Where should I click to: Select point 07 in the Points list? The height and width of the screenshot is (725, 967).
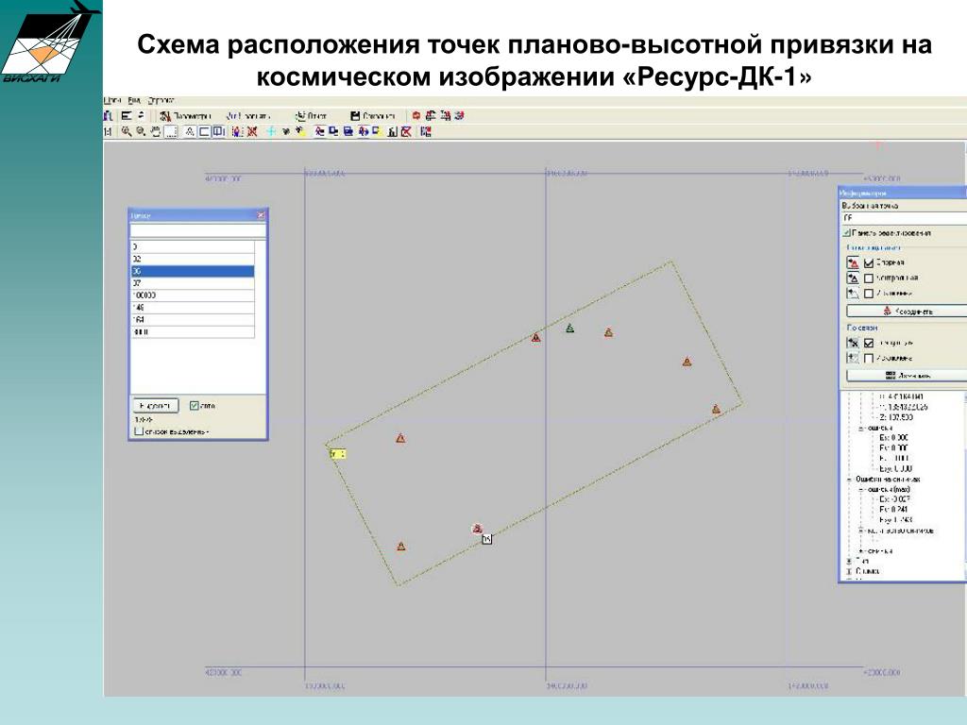193,283
